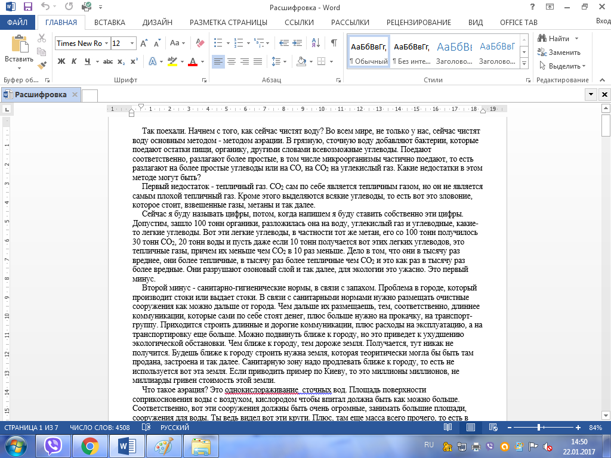The width and height of the screenshot is (611, 458).
Task: Increase font size with the grow font icon
Action: 144,43
